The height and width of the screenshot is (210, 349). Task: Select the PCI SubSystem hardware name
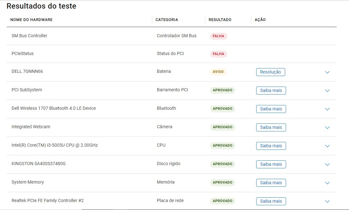tap(27, 90)
